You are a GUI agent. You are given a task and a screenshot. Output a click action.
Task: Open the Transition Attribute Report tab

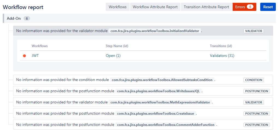pos(206,7)
